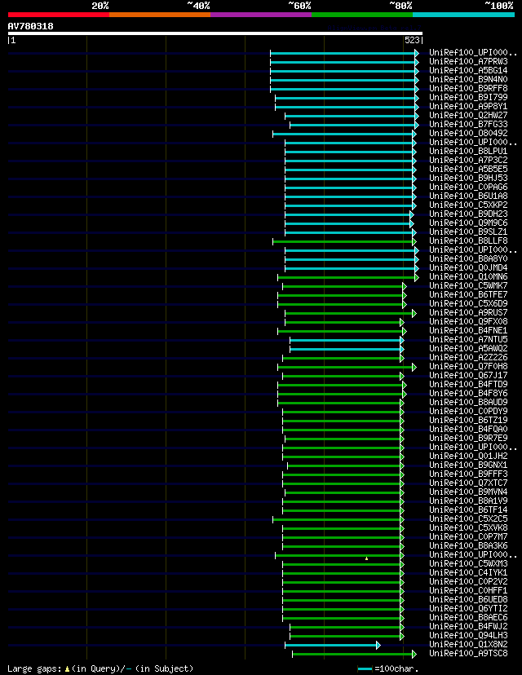Click the short cyan bar for UniRef100_Q1X8N2
The height and width of the screenshot is (675, 522).
333,646
